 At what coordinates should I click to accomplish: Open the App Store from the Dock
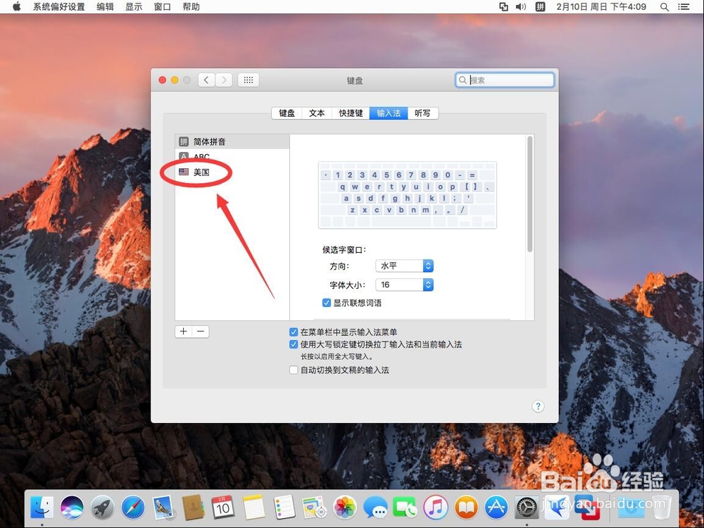[x=495, y=506]
